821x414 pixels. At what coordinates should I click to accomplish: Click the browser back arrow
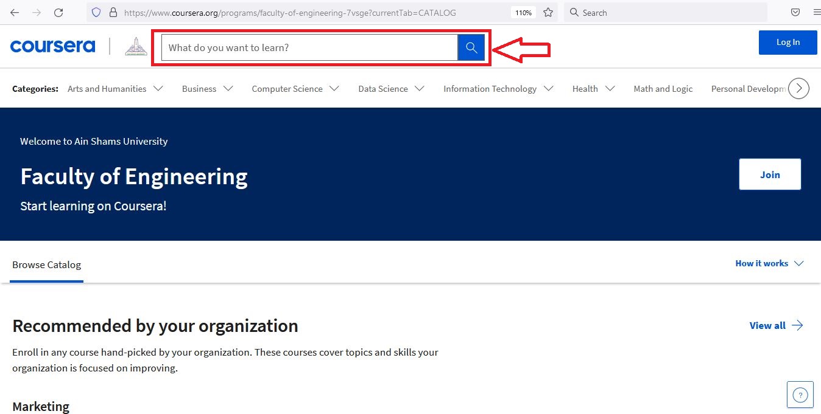[15, 13]
